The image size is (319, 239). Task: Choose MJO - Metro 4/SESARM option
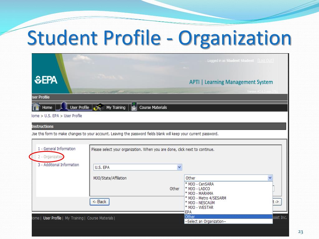click(228, 198)
